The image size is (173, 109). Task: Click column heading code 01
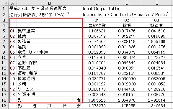coord(97,20)
